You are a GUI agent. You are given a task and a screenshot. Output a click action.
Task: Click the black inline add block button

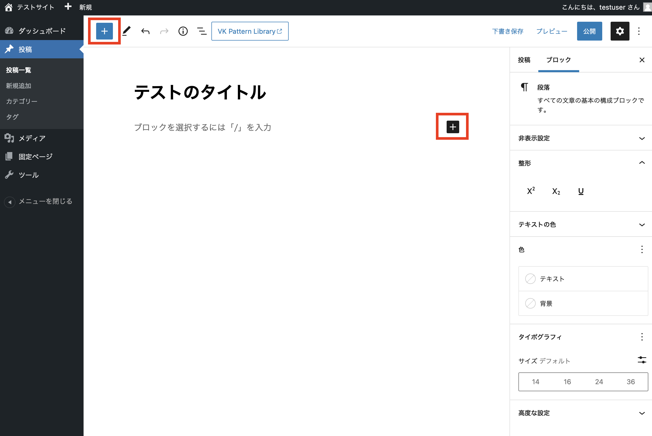[452, 127]
